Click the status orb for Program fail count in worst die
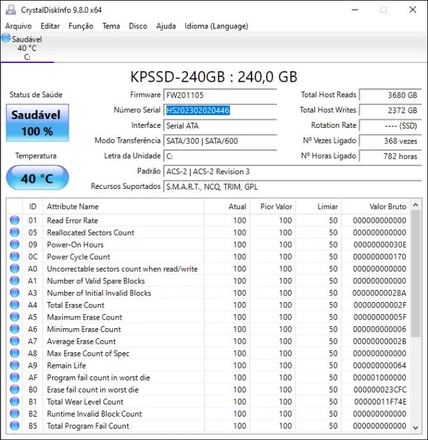Image resolution: width=428 pixels, height=440 pixels. [x=15, y=377]
